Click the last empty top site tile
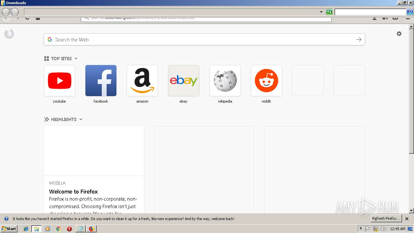Image resolution: width=414 pixels, height=233 pixels. pyautogui.click(x=349, y=81)
